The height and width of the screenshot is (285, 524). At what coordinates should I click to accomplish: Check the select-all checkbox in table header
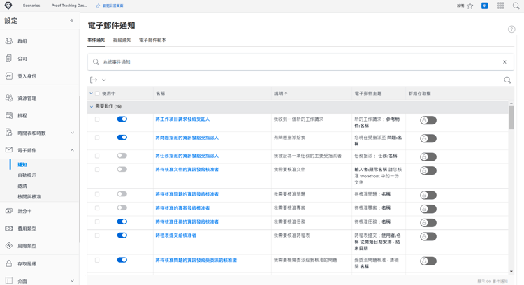97,93
